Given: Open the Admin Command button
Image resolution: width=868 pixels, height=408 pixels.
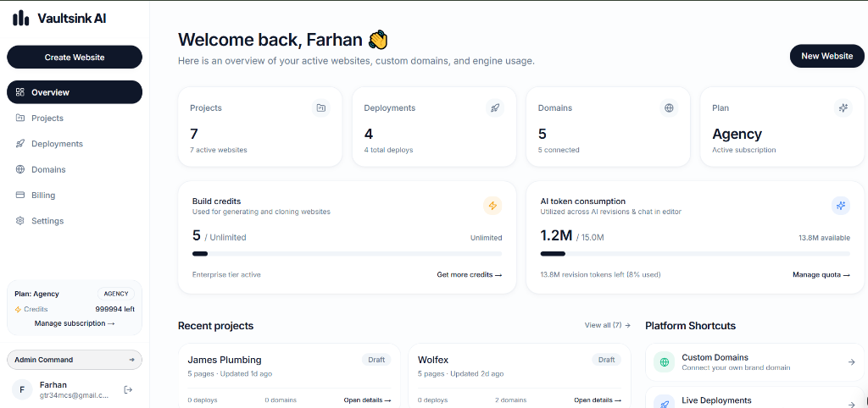Looking at the screenshot, I should 75,360.
